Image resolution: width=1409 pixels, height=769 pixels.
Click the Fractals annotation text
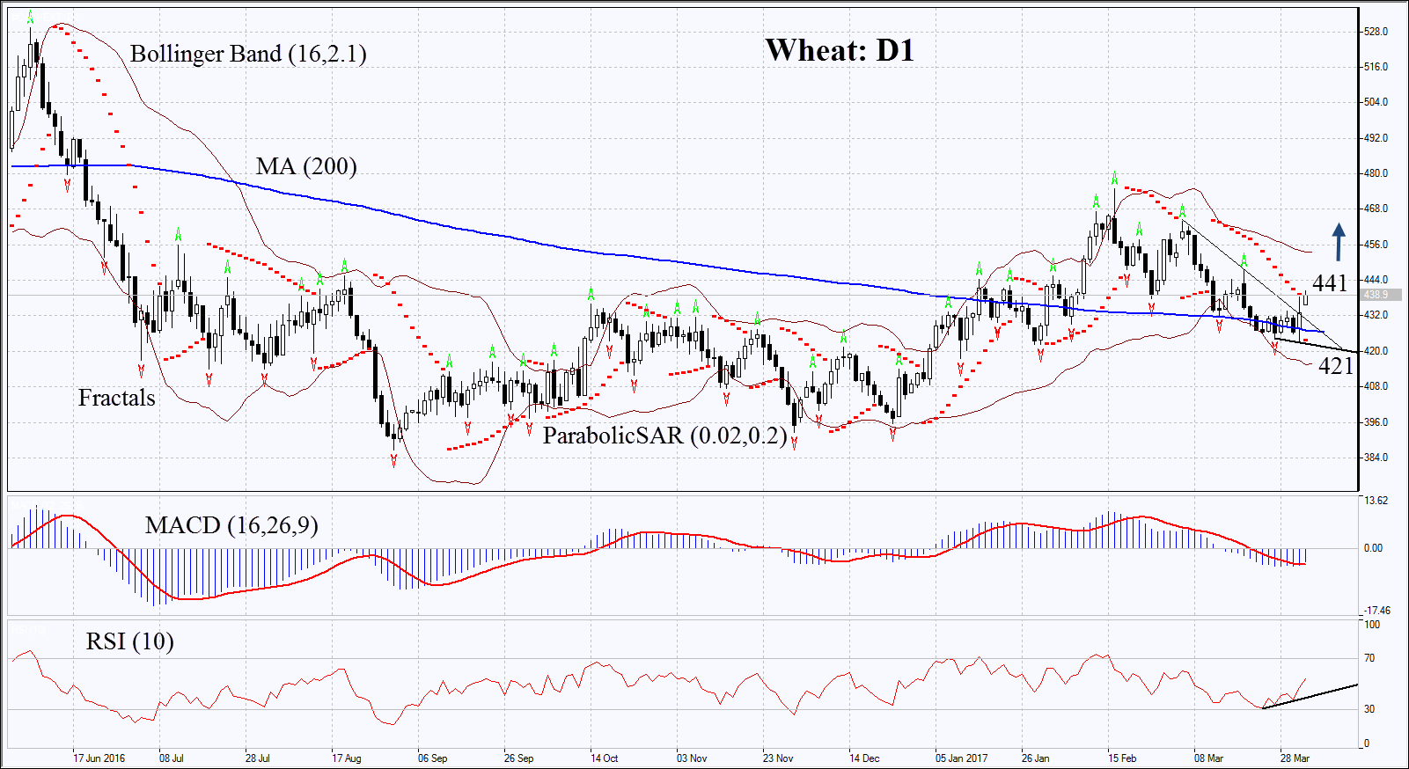tap(116, 399)
